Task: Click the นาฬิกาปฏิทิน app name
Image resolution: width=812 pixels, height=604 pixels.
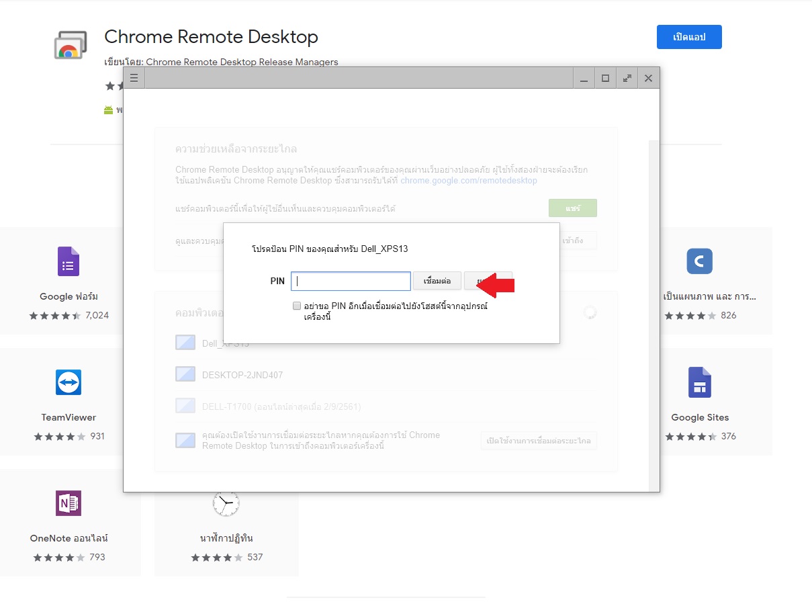Action: pyautogui.click(x=226, y=538)
